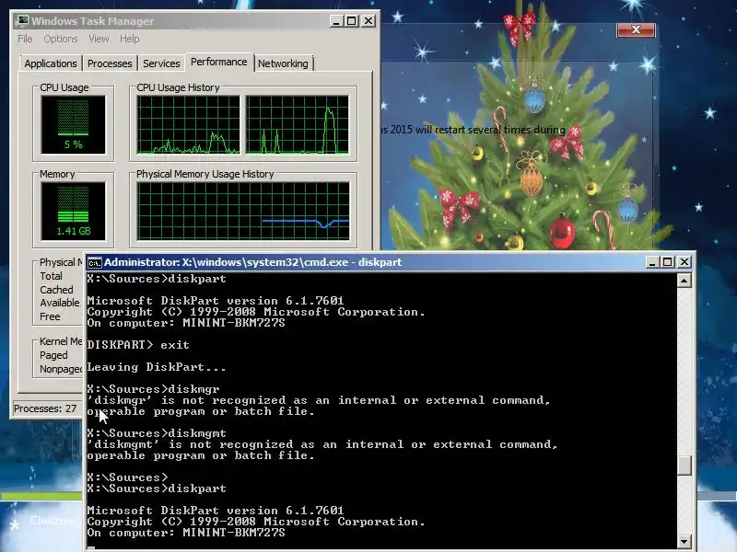Open the File menu in Task Manager

[x=25, y=39]
